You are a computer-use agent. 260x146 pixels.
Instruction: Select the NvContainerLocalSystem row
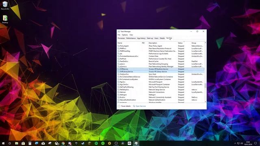pyautogui.click(x=161, y=79)
